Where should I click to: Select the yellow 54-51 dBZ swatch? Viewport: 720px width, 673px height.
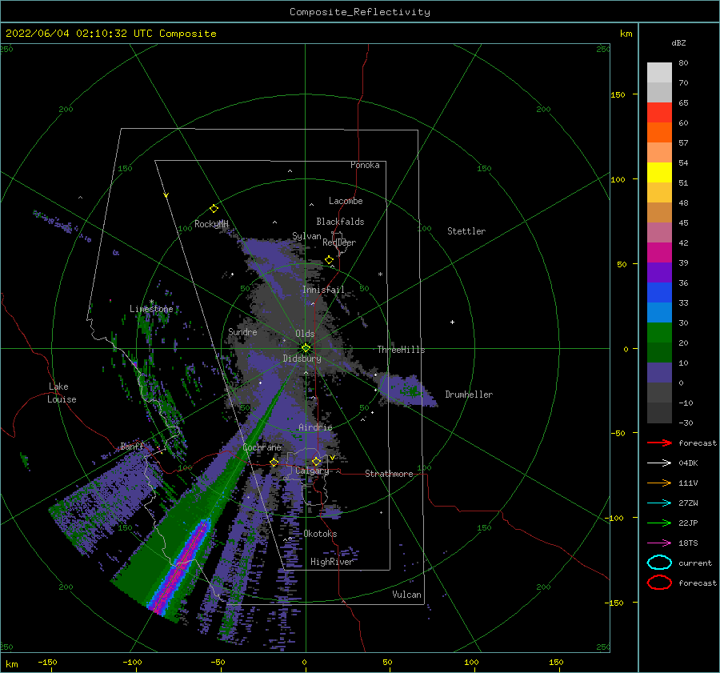tap(659, 172)
